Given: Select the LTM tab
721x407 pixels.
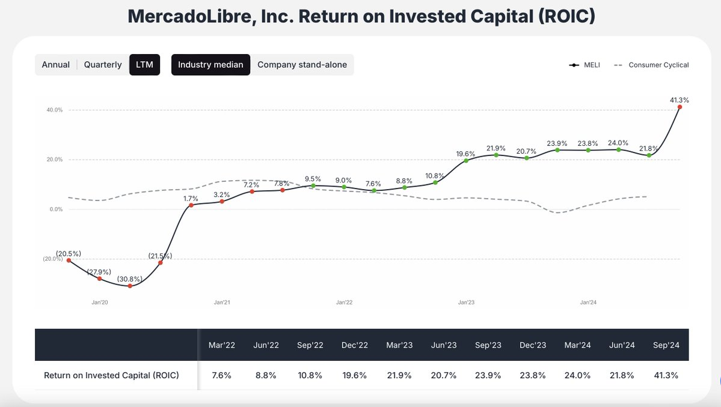Looking at the screenshot, I should (144, 64).
